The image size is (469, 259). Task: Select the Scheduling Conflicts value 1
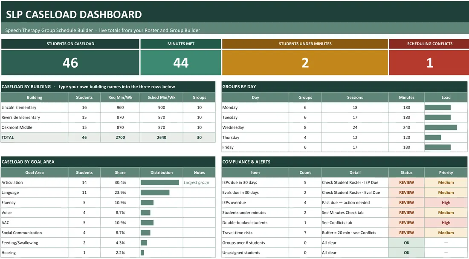coord(429,63)
